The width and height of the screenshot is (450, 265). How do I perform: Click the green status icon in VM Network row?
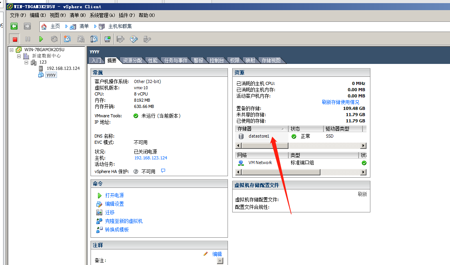tap(364, 163)
